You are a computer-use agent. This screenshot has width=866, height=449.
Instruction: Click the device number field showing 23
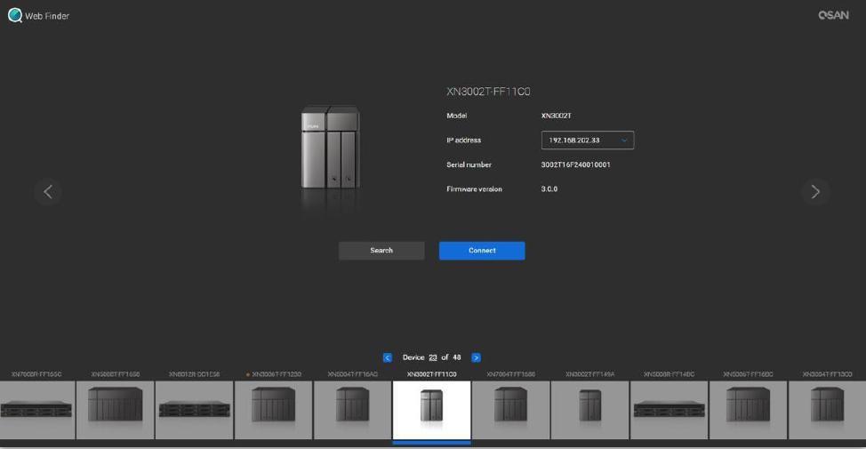(x=433, y=357)
